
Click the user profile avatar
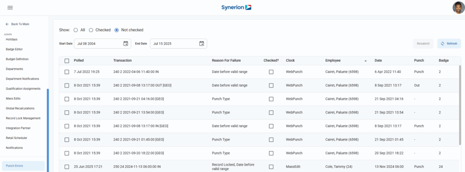pyautogui.click(x=459, y=8)
